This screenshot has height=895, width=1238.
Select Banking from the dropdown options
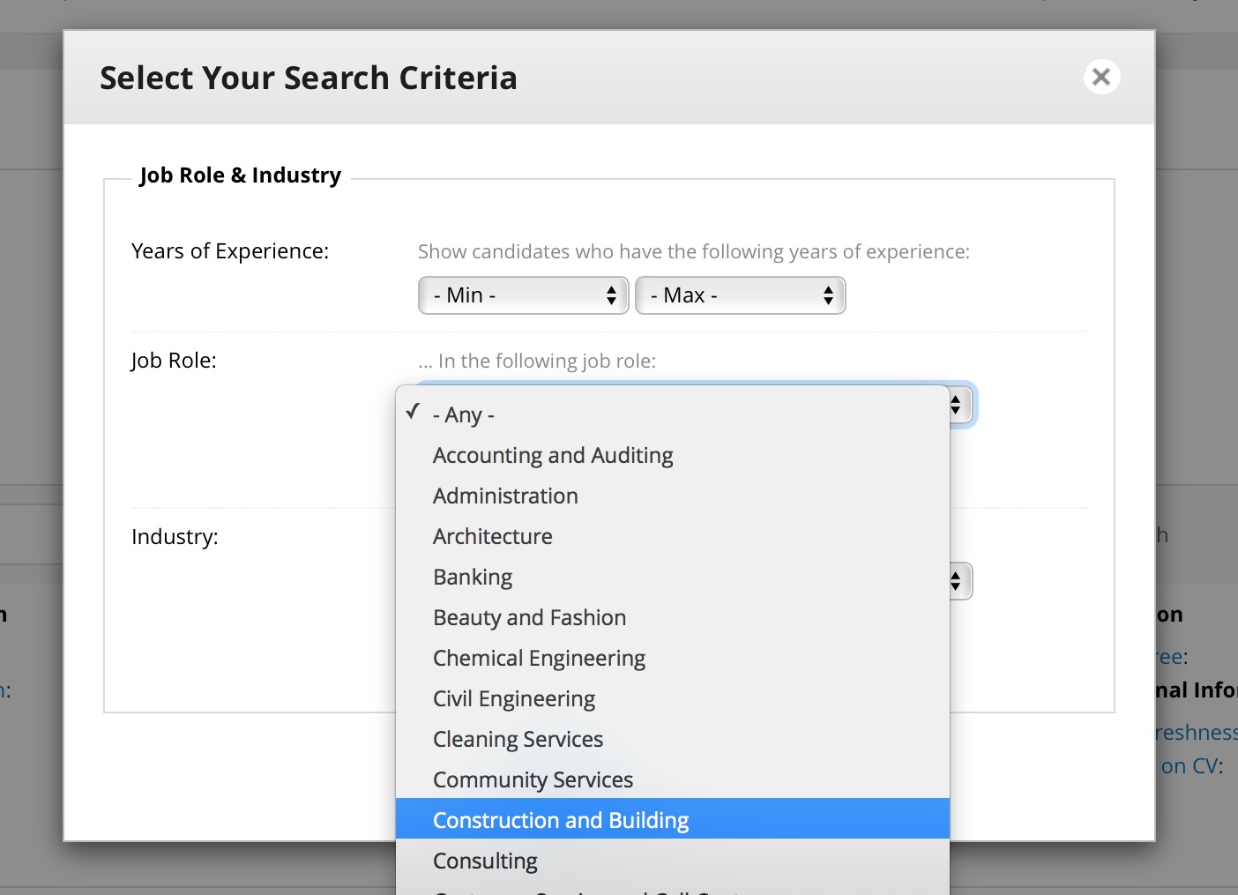click(473, 577)
